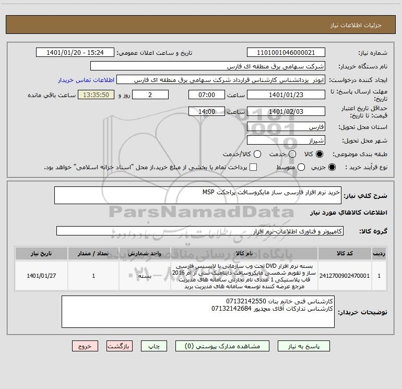Select the خدمت radio button
Screen dimensions: 402x389
pyautogui.click(x=292, y=154)
